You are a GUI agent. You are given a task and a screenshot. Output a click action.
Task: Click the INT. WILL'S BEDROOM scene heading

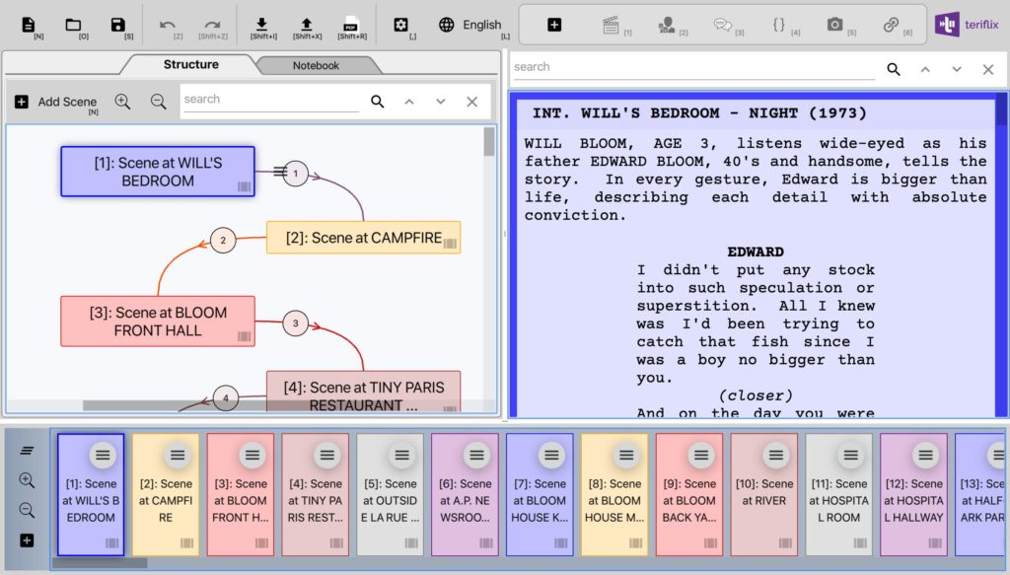tap(699, 113)
